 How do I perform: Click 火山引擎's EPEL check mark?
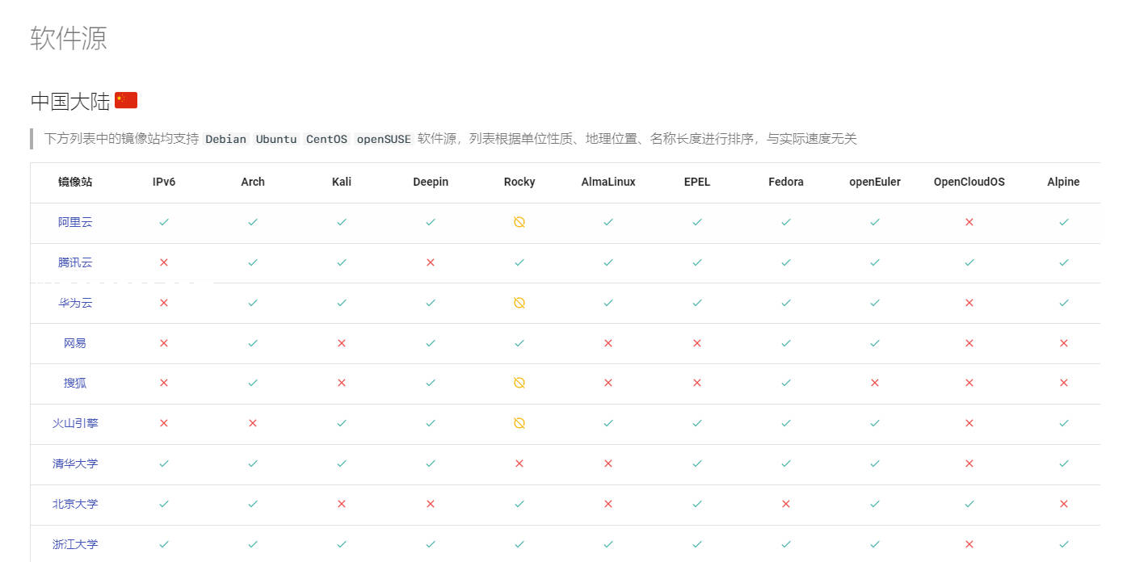click(697, 423)
